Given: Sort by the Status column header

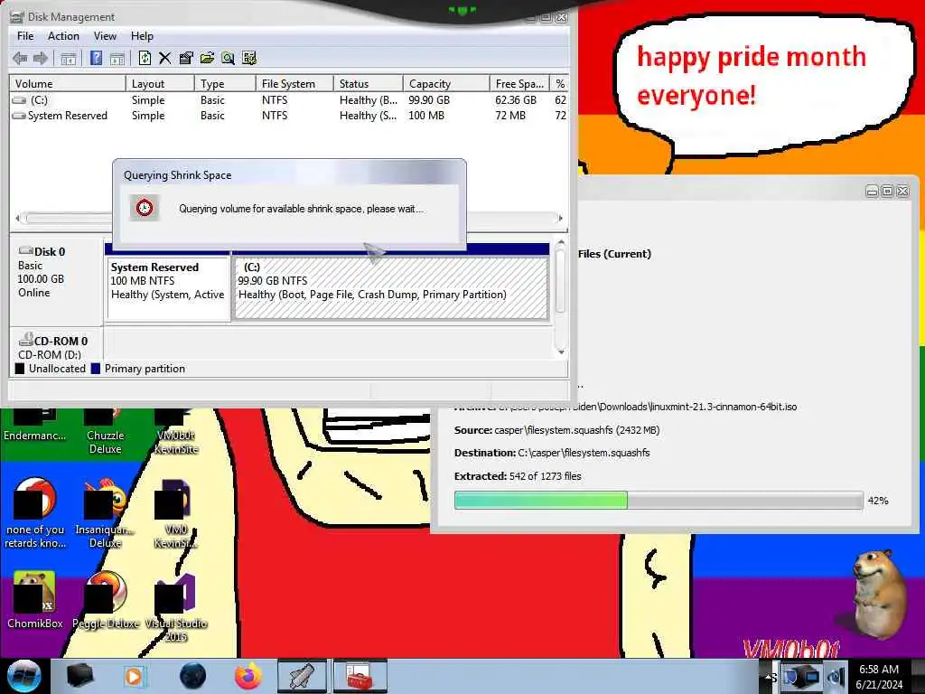Looking at the screenshot, I should 369,84.
